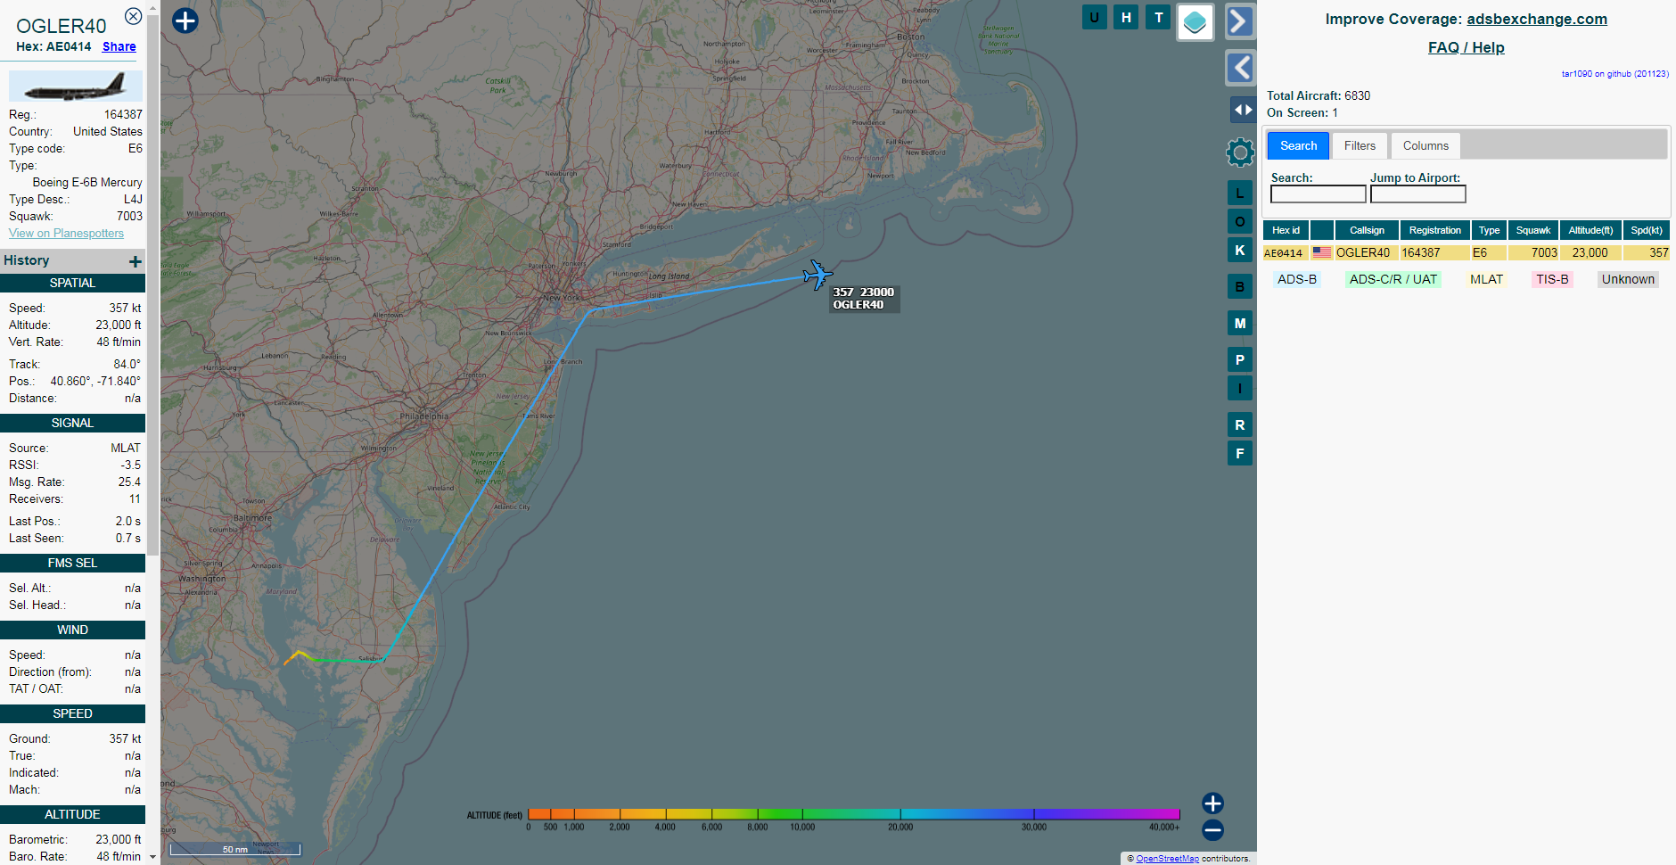Close the OGLER40 aircraft info panel

coord(133,16)
